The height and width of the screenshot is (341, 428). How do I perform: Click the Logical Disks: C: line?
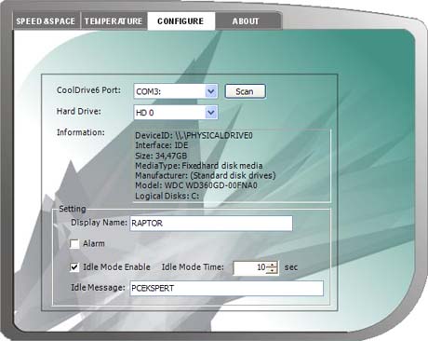coord(167,196)
